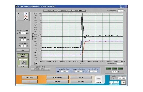The height and width of the screenshot is (92, 143).
Task: Click the save graph button
Action: point(50,11)
